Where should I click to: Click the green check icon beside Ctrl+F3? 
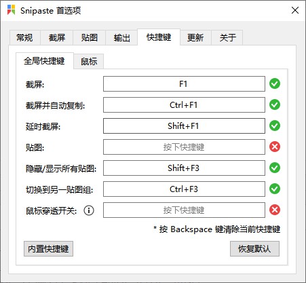275,189
